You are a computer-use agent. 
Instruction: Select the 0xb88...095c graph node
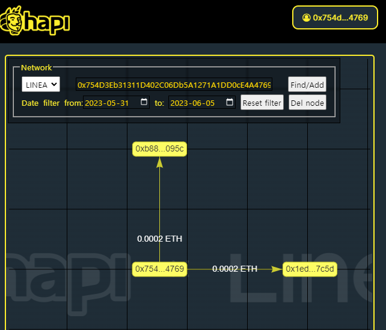[159, 149]
